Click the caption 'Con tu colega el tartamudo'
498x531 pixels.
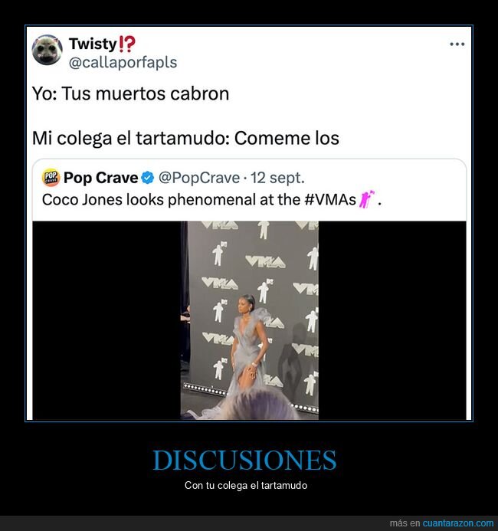point(246,485)
